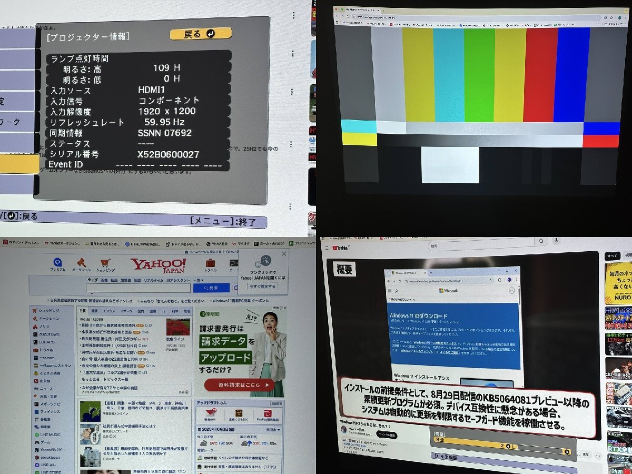Switch to the エンタメ news tab
The width and height of the screenshot is (632, 474).
[108, 311]
